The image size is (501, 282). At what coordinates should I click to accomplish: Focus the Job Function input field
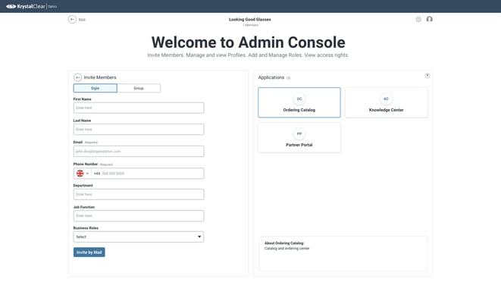click(x=139, y=216)
